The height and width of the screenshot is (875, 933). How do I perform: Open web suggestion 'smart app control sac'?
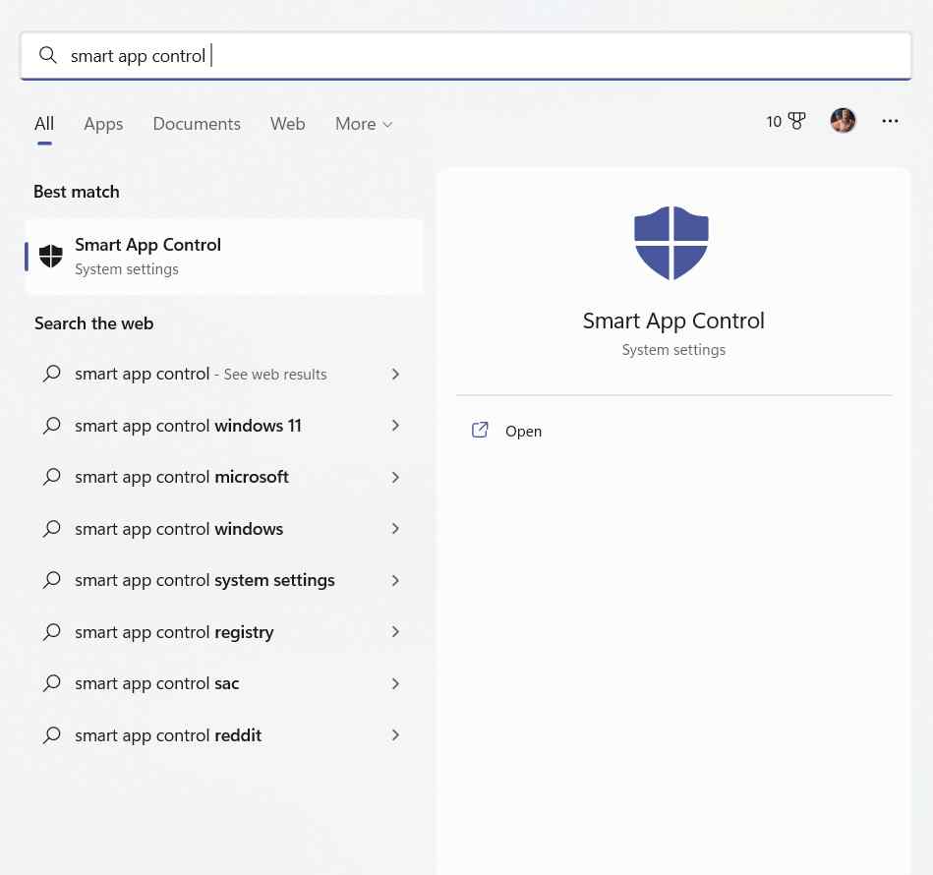click(x=224, y=683)
